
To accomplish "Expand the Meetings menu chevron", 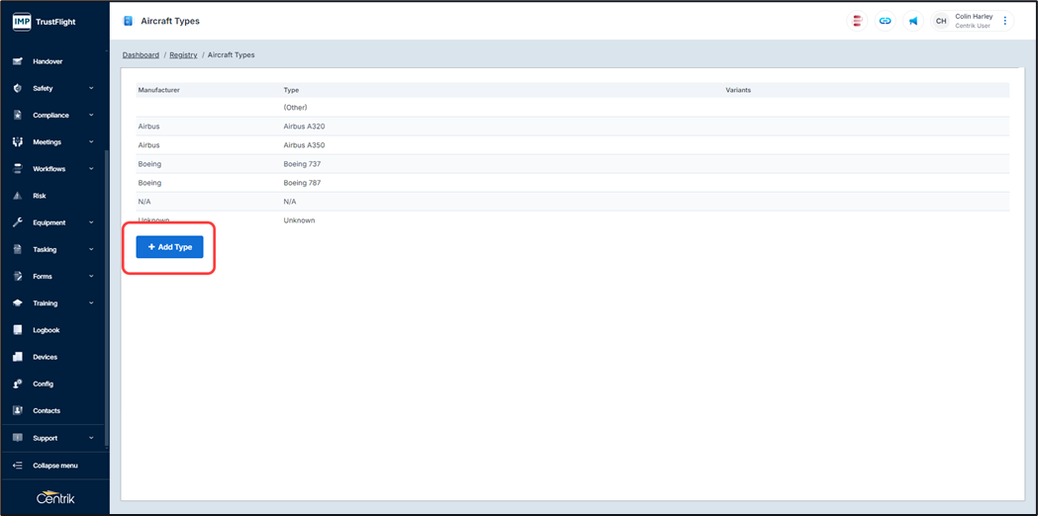I will (91, 142).
